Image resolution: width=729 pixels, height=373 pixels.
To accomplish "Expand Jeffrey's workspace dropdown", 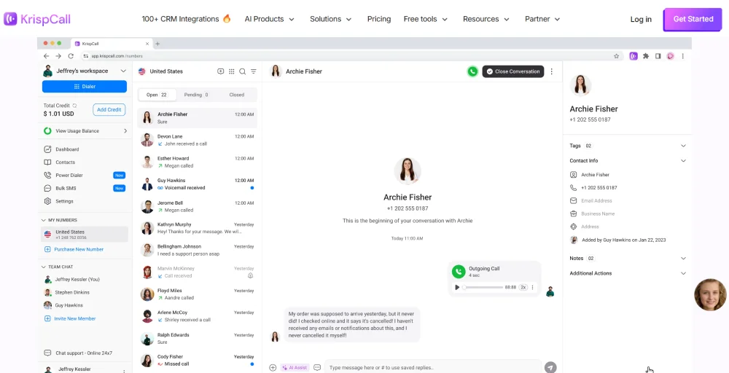I will pyautogui.click(x=123, y=71).
